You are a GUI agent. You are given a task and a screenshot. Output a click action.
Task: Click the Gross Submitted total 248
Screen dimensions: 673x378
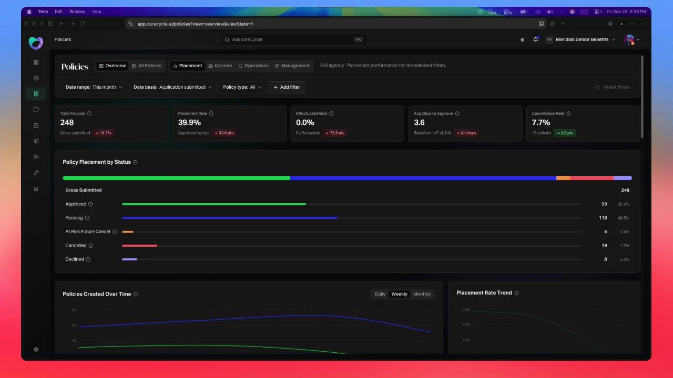pyautogui.click(x=625, y=190)
